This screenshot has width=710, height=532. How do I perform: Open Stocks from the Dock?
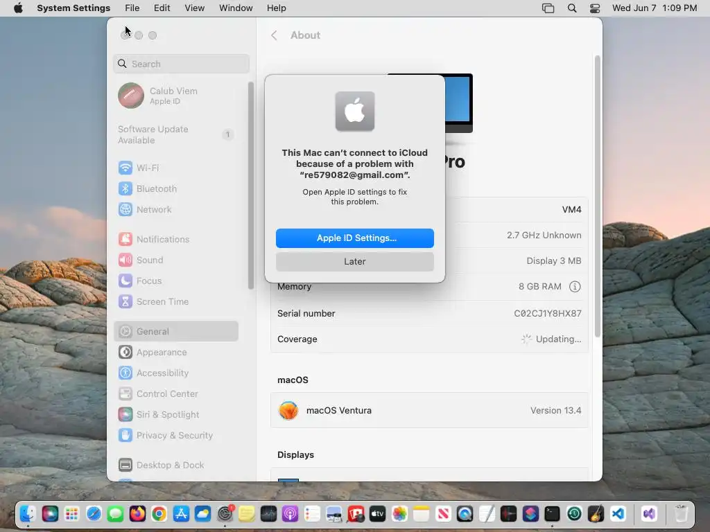click(268, 514)
